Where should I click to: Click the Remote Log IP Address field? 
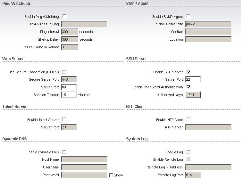tap(208, 167)
